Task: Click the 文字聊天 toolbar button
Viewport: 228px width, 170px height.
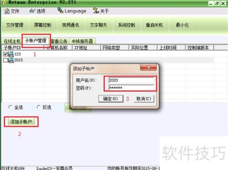Action: click(x=98, y=25)
